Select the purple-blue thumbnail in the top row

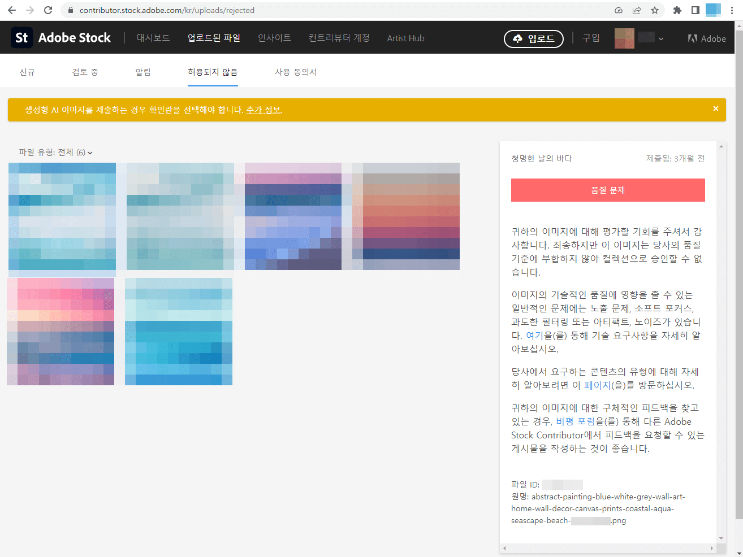click(293, 216)
